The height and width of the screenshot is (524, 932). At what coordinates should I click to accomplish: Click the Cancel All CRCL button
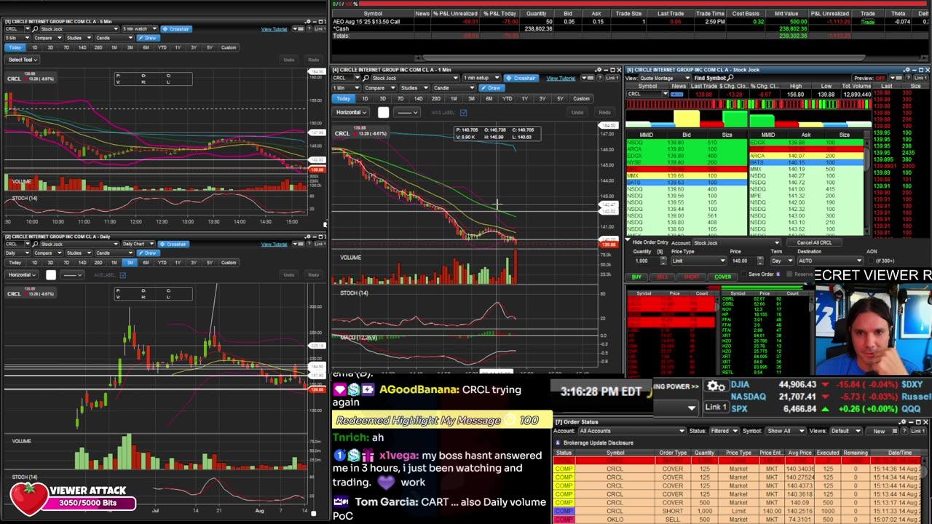tap(814, 242)
